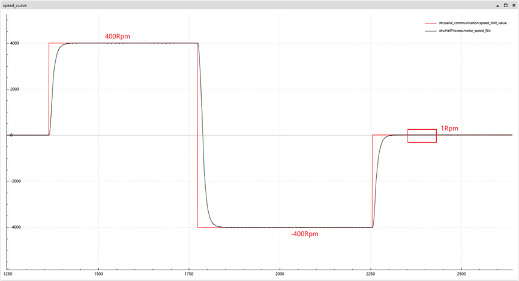Click the positive 2000 label on the vertical axis
Screen dimensions: 519x281
[15, 89]
